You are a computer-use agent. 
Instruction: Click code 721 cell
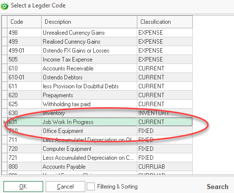tap(24, 158)
